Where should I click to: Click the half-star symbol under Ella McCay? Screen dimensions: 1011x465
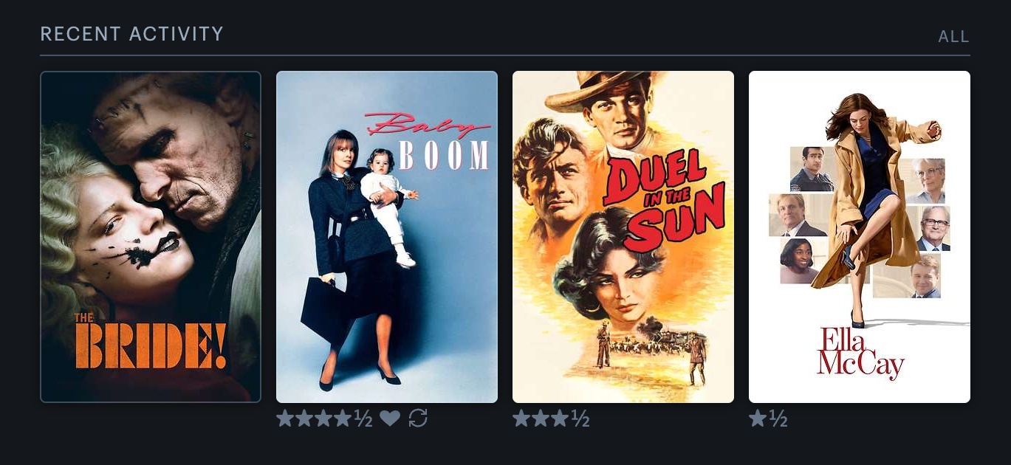click(x=778, y=419)
